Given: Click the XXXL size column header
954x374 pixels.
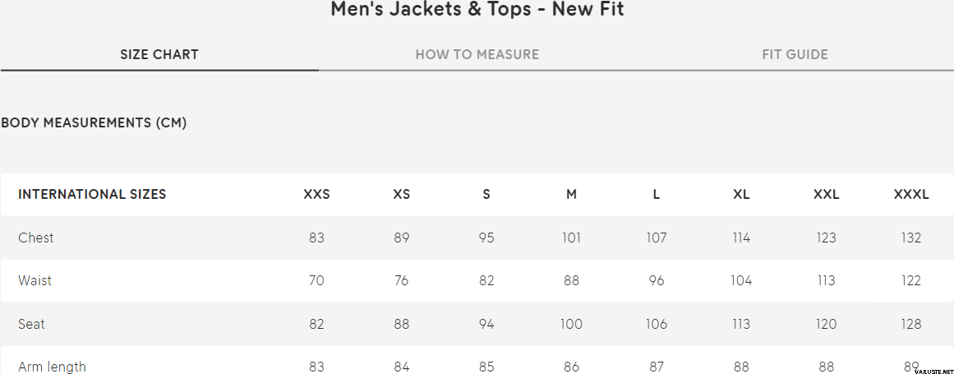Looking at the screenshot, I should click(911, 195).
